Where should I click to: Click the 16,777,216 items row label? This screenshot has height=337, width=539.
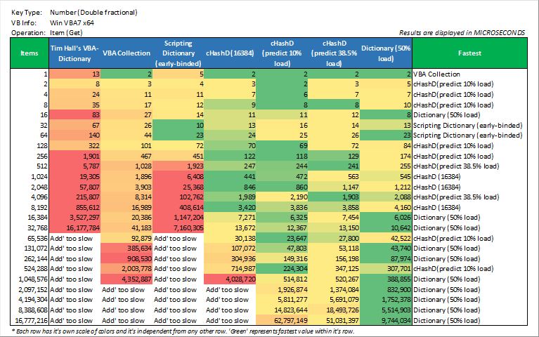(x=28, y=320)
